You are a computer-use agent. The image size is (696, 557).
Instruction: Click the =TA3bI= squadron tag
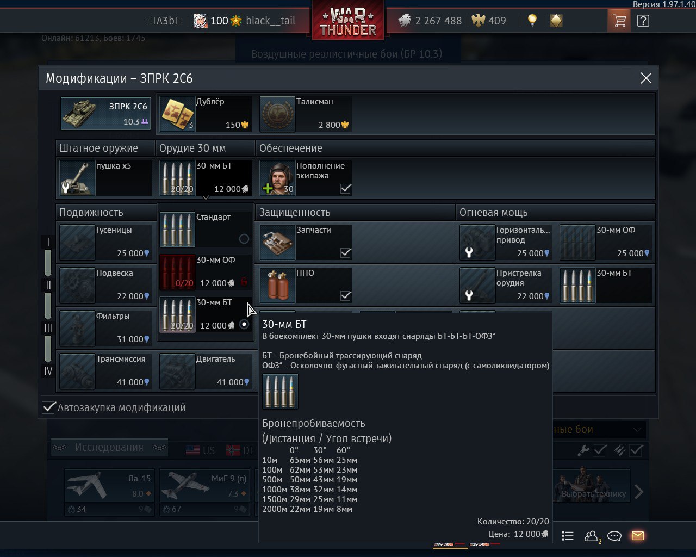pyautogui.click(x=164, y=21)
